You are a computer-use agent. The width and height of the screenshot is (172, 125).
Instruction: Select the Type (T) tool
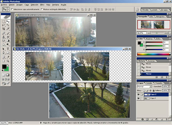(x=8, y=49)
